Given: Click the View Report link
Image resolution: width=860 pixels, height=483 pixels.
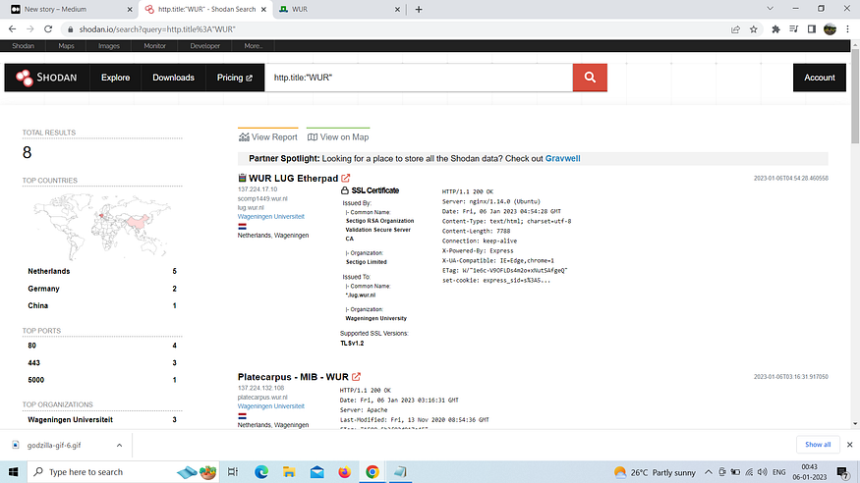Looking at the screenshot, I should (x=267, y=137).
